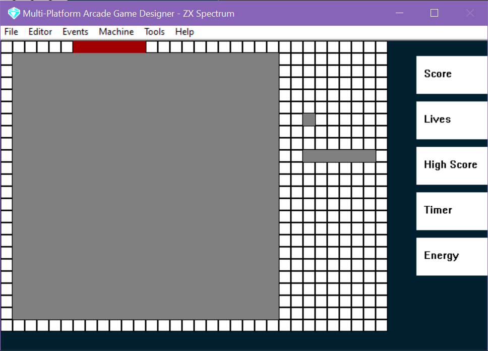Open the Tools menu
The width and height of the screenshot is (488, 351).
(x=154, y=32)
